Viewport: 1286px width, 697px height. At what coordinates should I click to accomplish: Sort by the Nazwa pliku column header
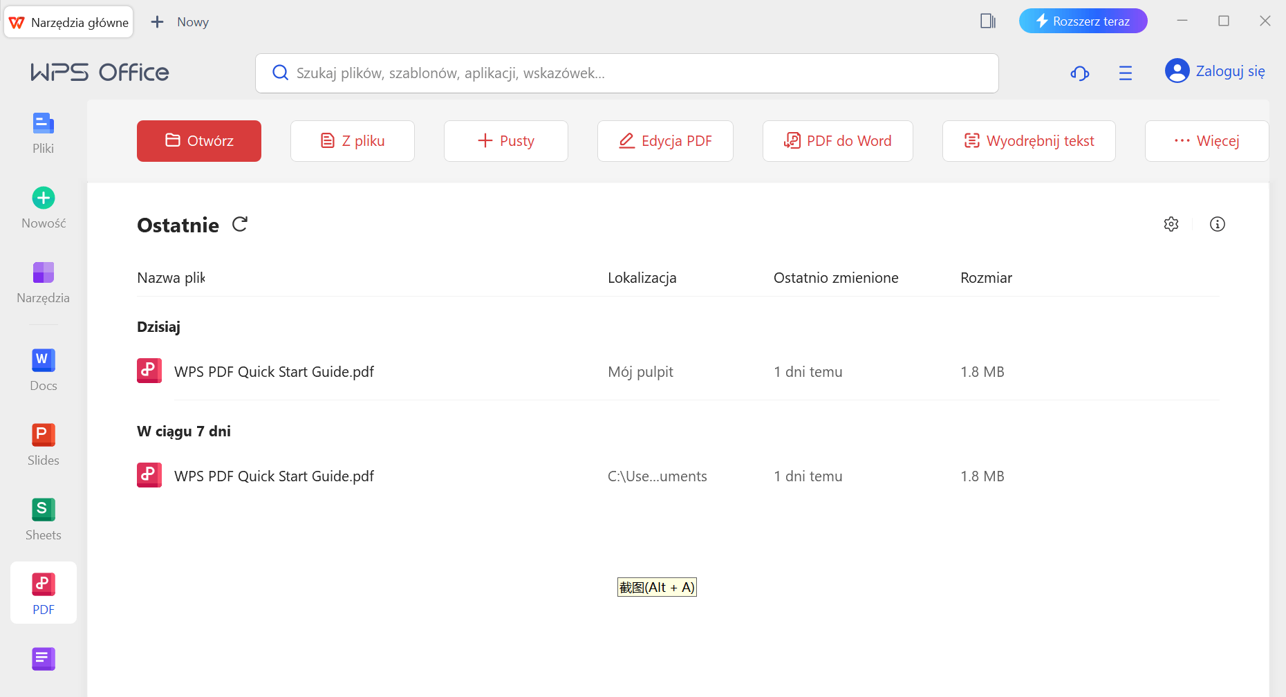[x=171, y=278]
